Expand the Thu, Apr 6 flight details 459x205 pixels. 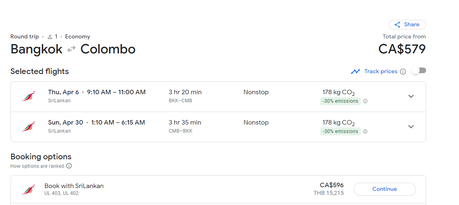[411, 96]
